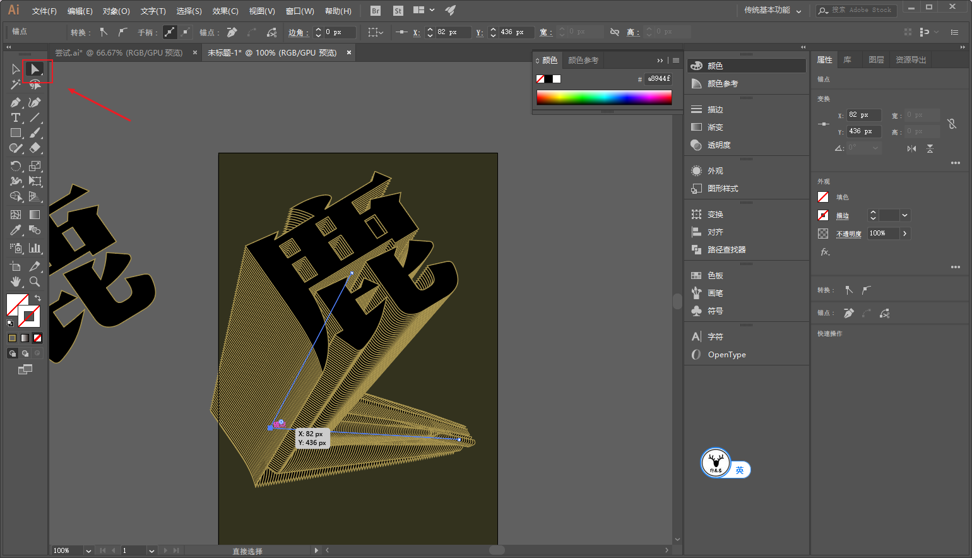
Task: Choose the Scale tool
Action: coord(35,166)
